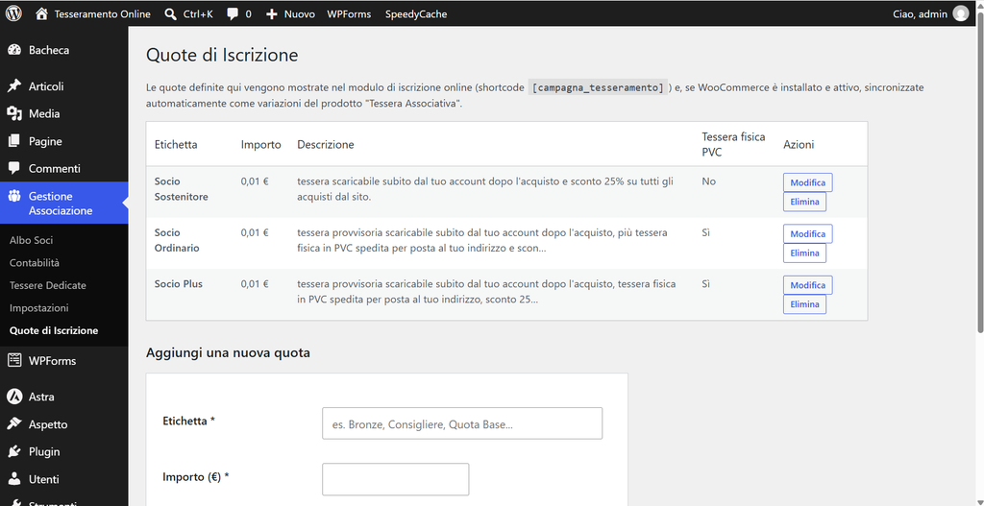The height and width of the screenshot is (506, 984).
Task: Click the comments bubble icon in admin bar
Action: pos(233,13)
